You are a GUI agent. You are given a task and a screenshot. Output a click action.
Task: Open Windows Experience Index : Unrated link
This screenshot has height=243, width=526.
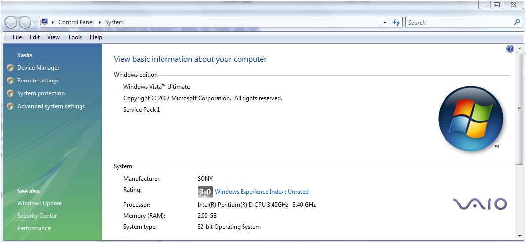(x=262, y=192)
